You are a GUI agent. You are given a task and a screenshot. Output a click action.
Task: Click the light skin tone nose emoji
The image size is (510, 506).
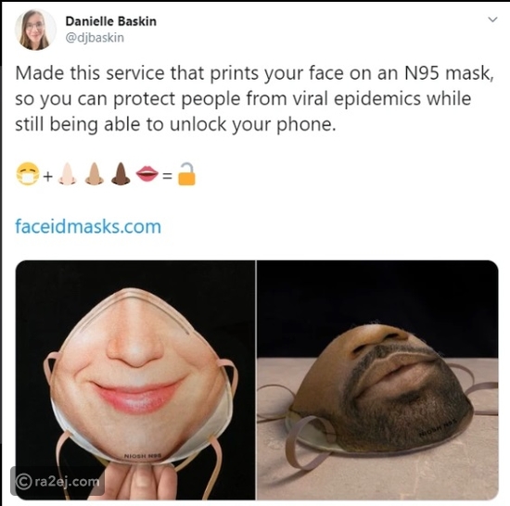point(68,174)
